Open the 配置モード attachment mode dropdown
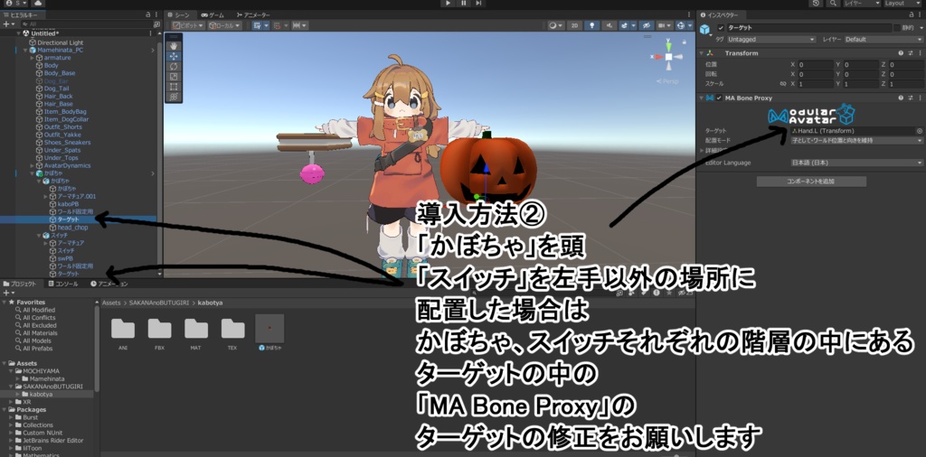The height and width of the screenshot is (457, 926). pos(856,141)
